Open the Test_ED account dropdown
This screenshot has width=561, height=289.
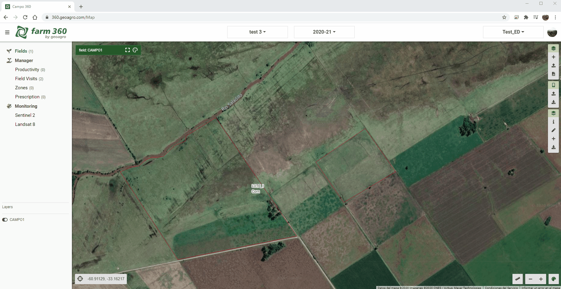click(513, 32)
